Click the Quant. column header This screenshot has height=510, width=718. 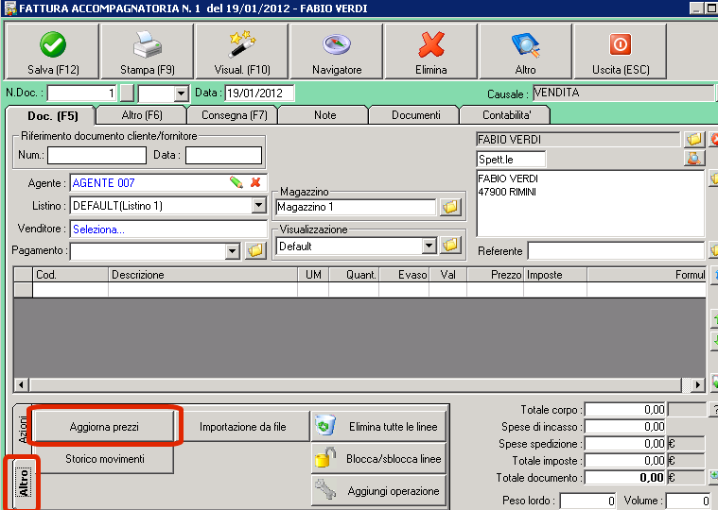coord(354,275)
